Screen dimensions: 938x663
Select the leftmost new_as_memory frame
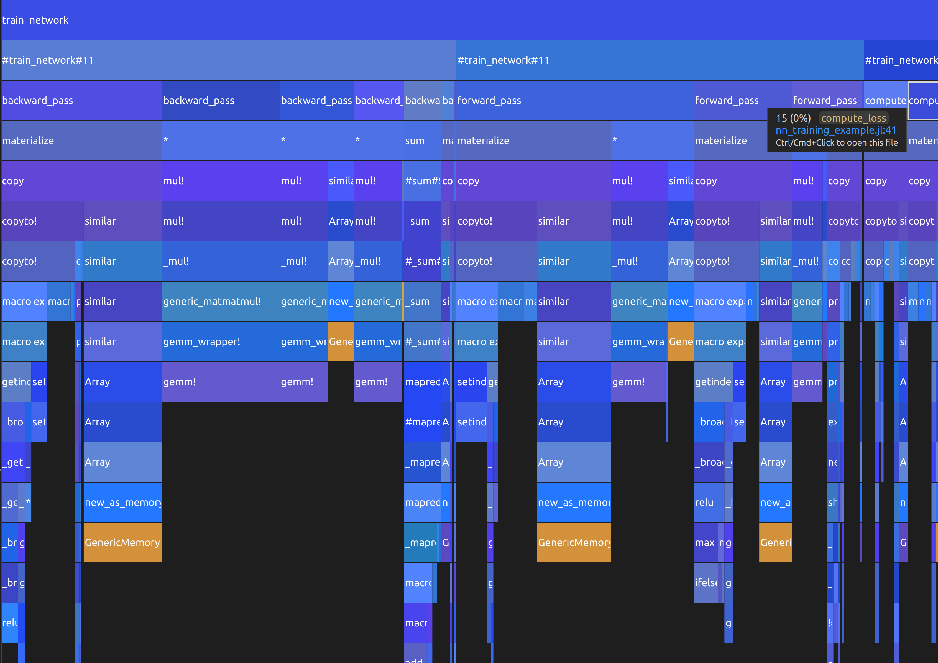[x=122, y=502]
